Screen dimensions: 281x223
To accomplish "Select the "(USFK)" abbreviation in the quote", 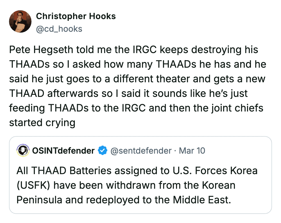I will [34, 185].
